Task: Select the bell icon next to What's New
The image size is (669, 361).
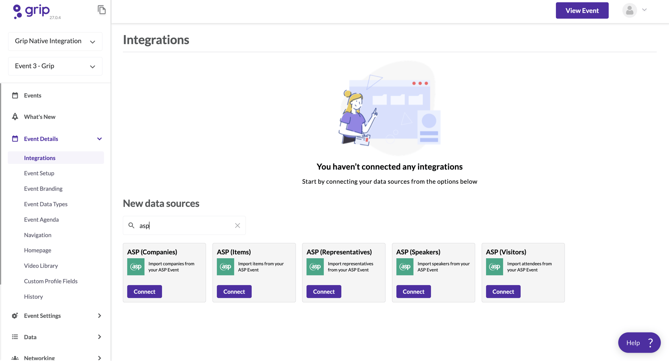Action: point(15,116)
